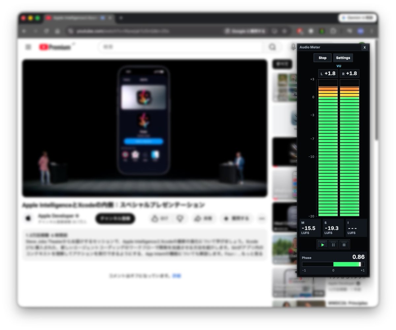396x330 pixels.
Task: Close the Audio Meter panel with X
Action: pos(365,48)
